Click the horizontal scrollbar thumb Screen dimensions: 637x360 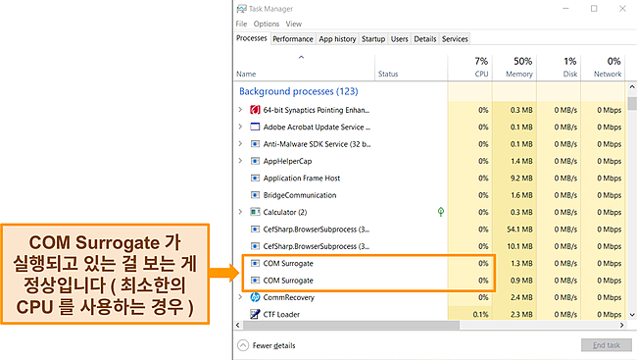click(x=351, y=325)
